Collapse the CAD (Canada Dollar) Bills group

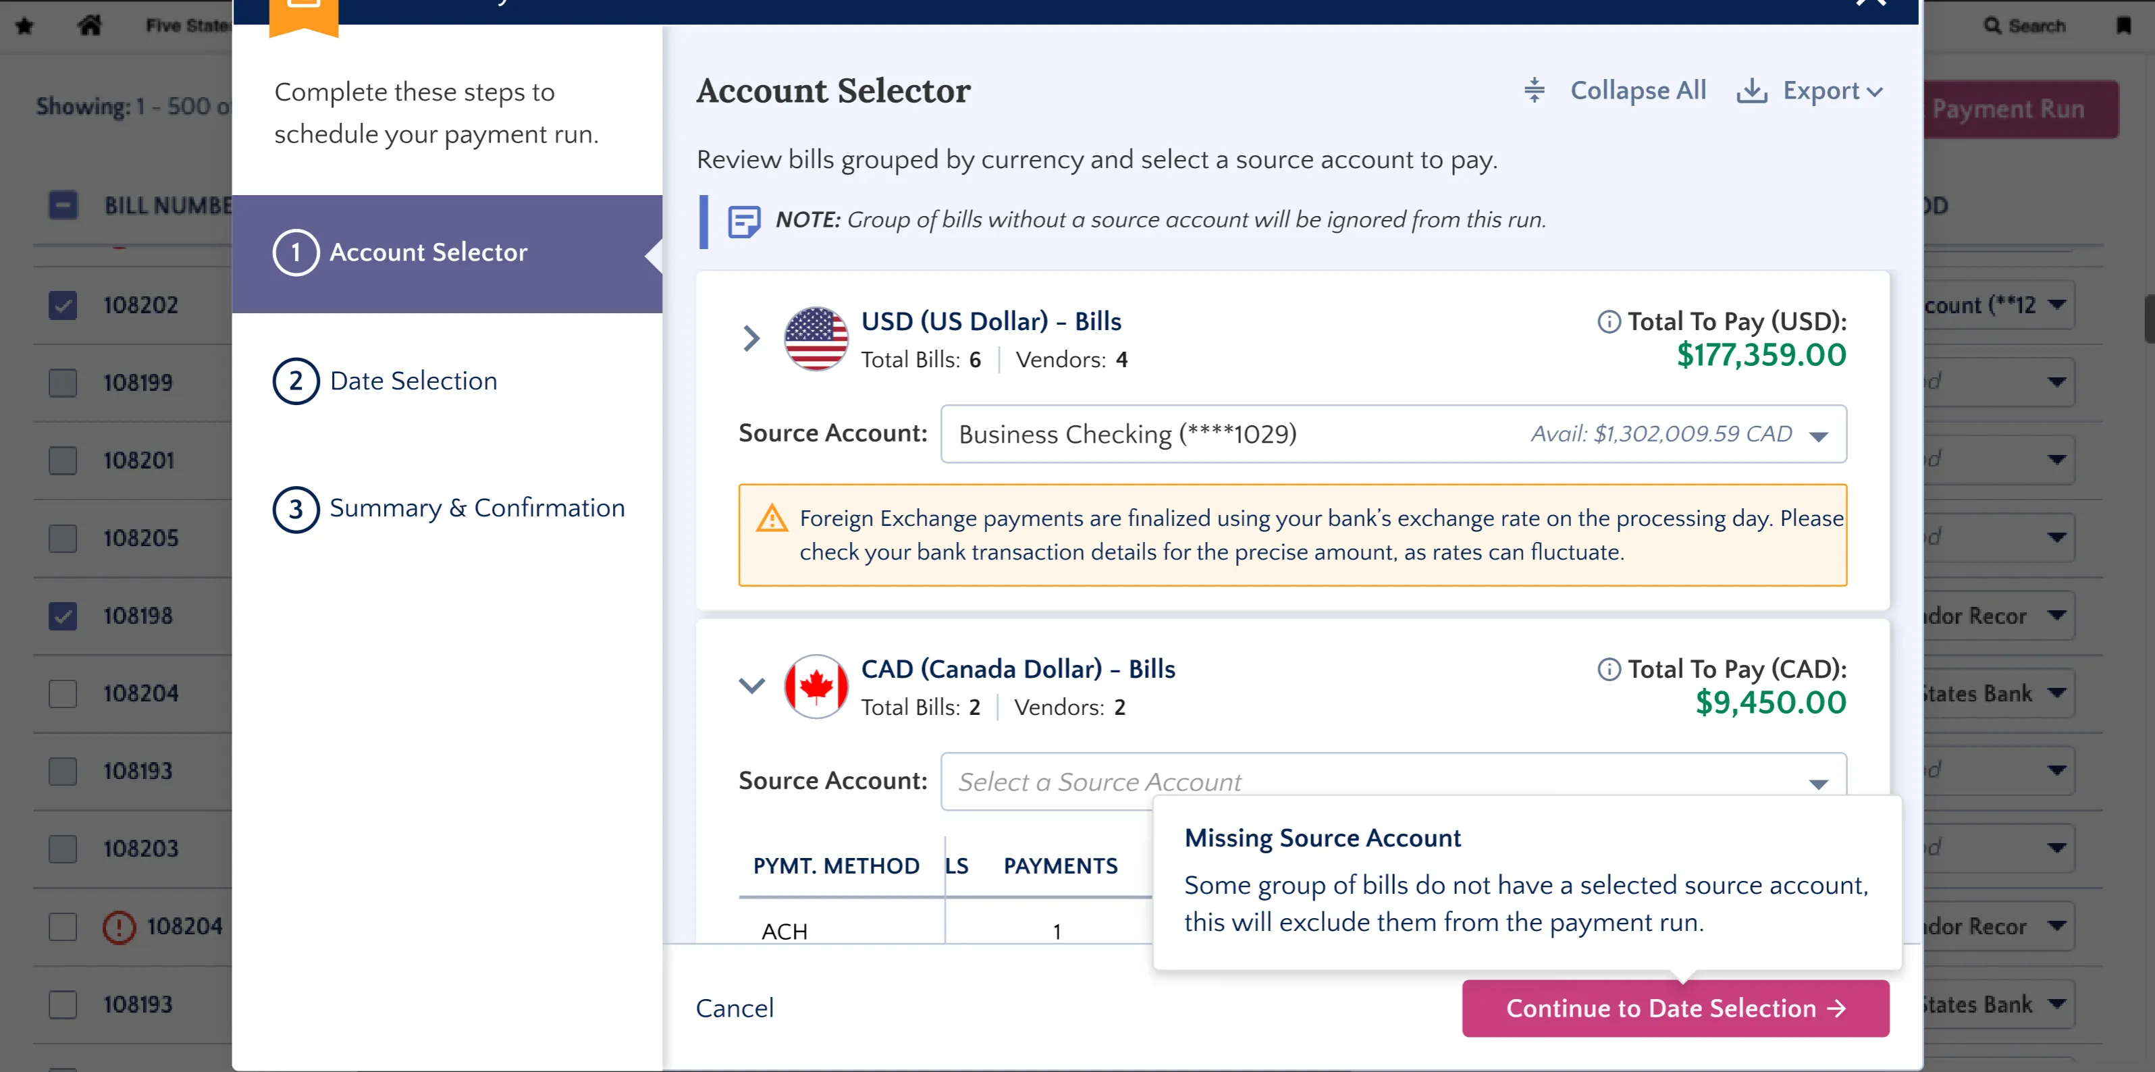(751, 687)
